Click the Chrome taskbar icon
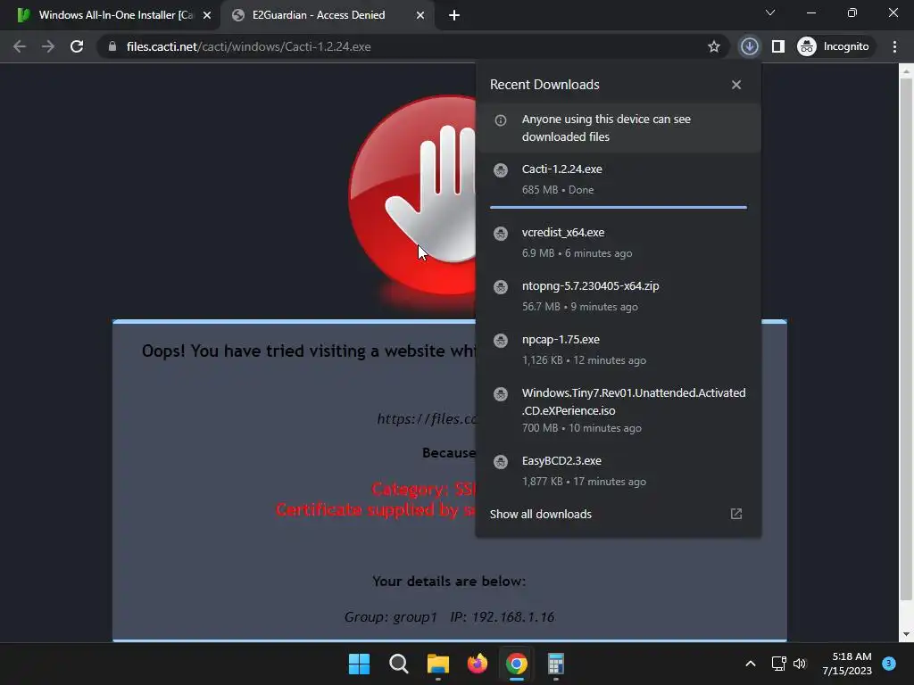Viewport: 914px width, 685px height. 517,664
